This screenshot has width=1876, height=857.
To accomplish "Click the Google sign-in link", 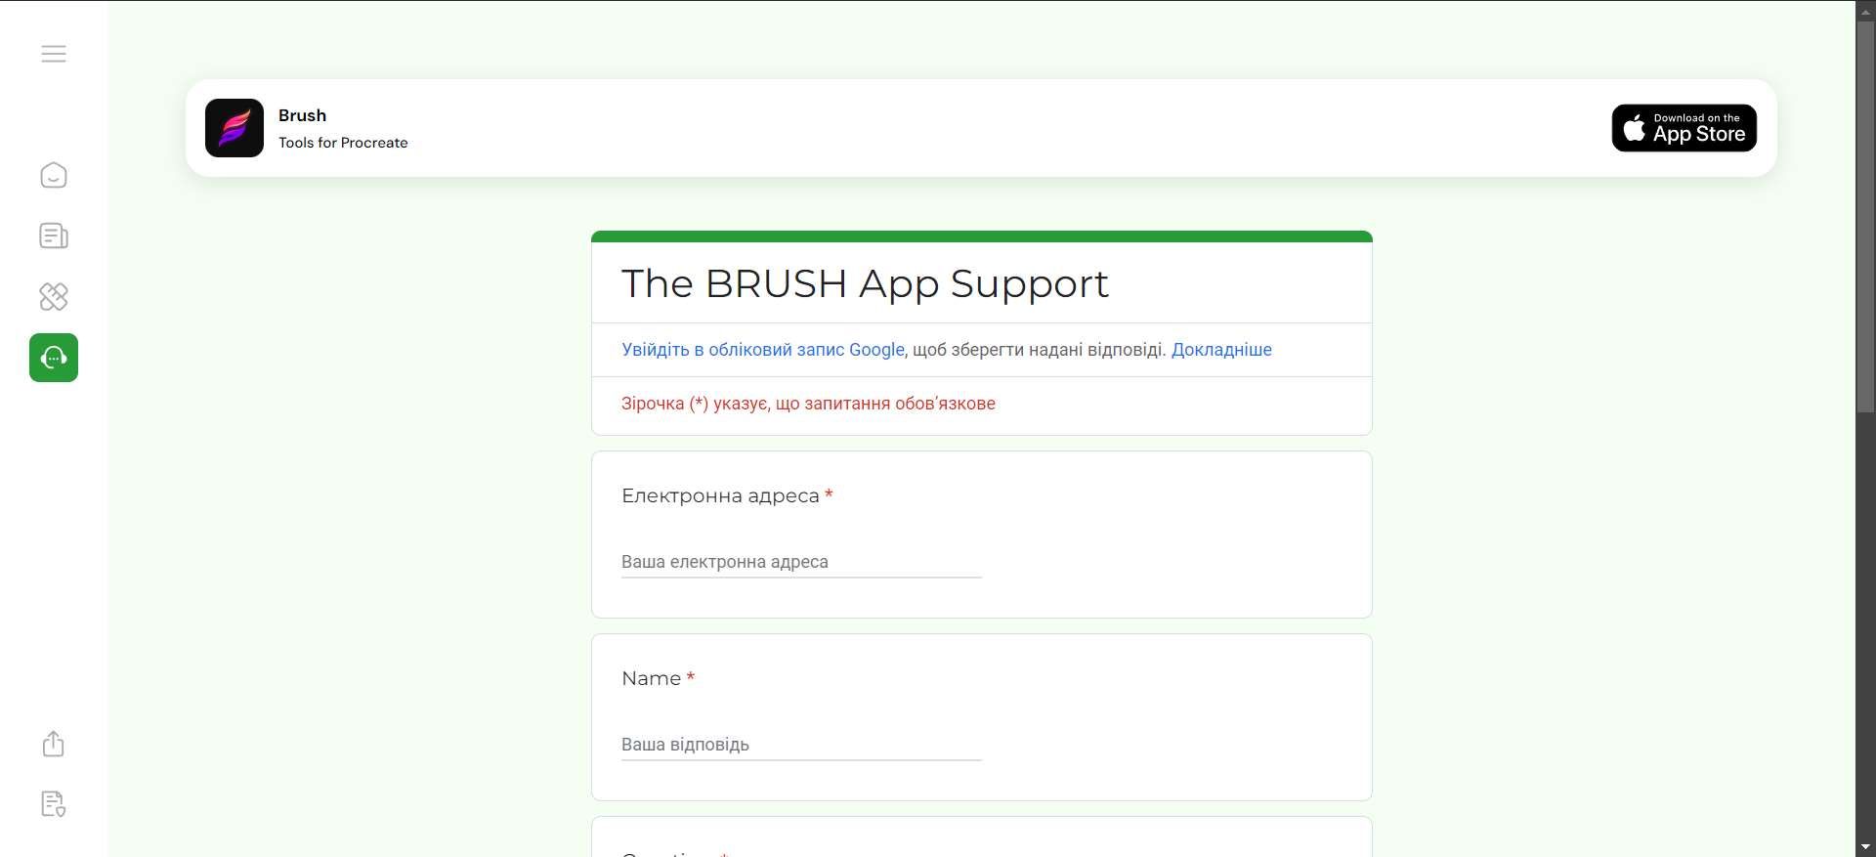I will coord(762,350).
